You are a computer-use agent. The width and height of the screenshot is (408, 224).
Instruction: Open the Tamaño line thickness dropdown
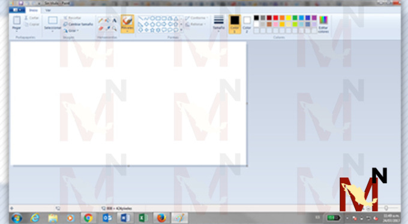click(218, 23)
